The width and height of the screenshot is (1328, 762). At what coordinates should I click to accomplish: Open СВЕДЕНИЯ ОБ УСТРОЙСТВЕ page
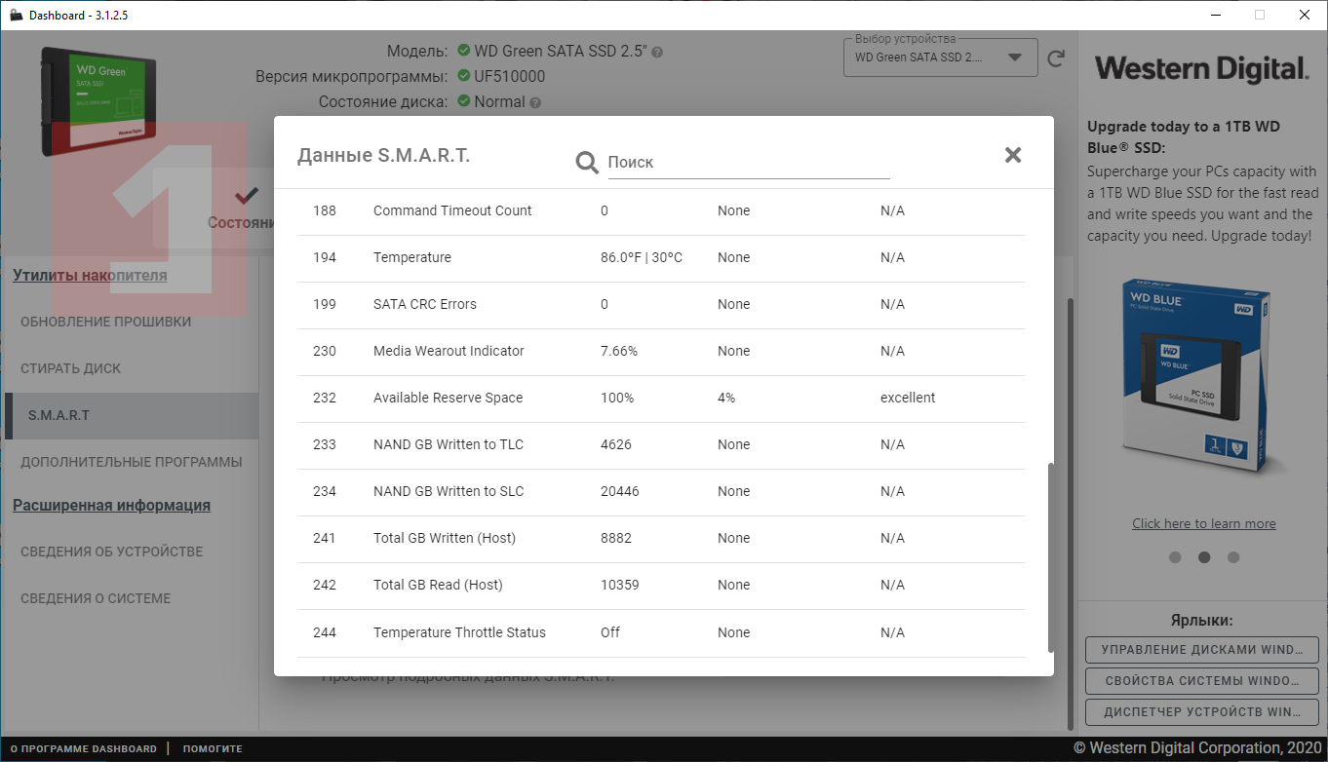112,552
